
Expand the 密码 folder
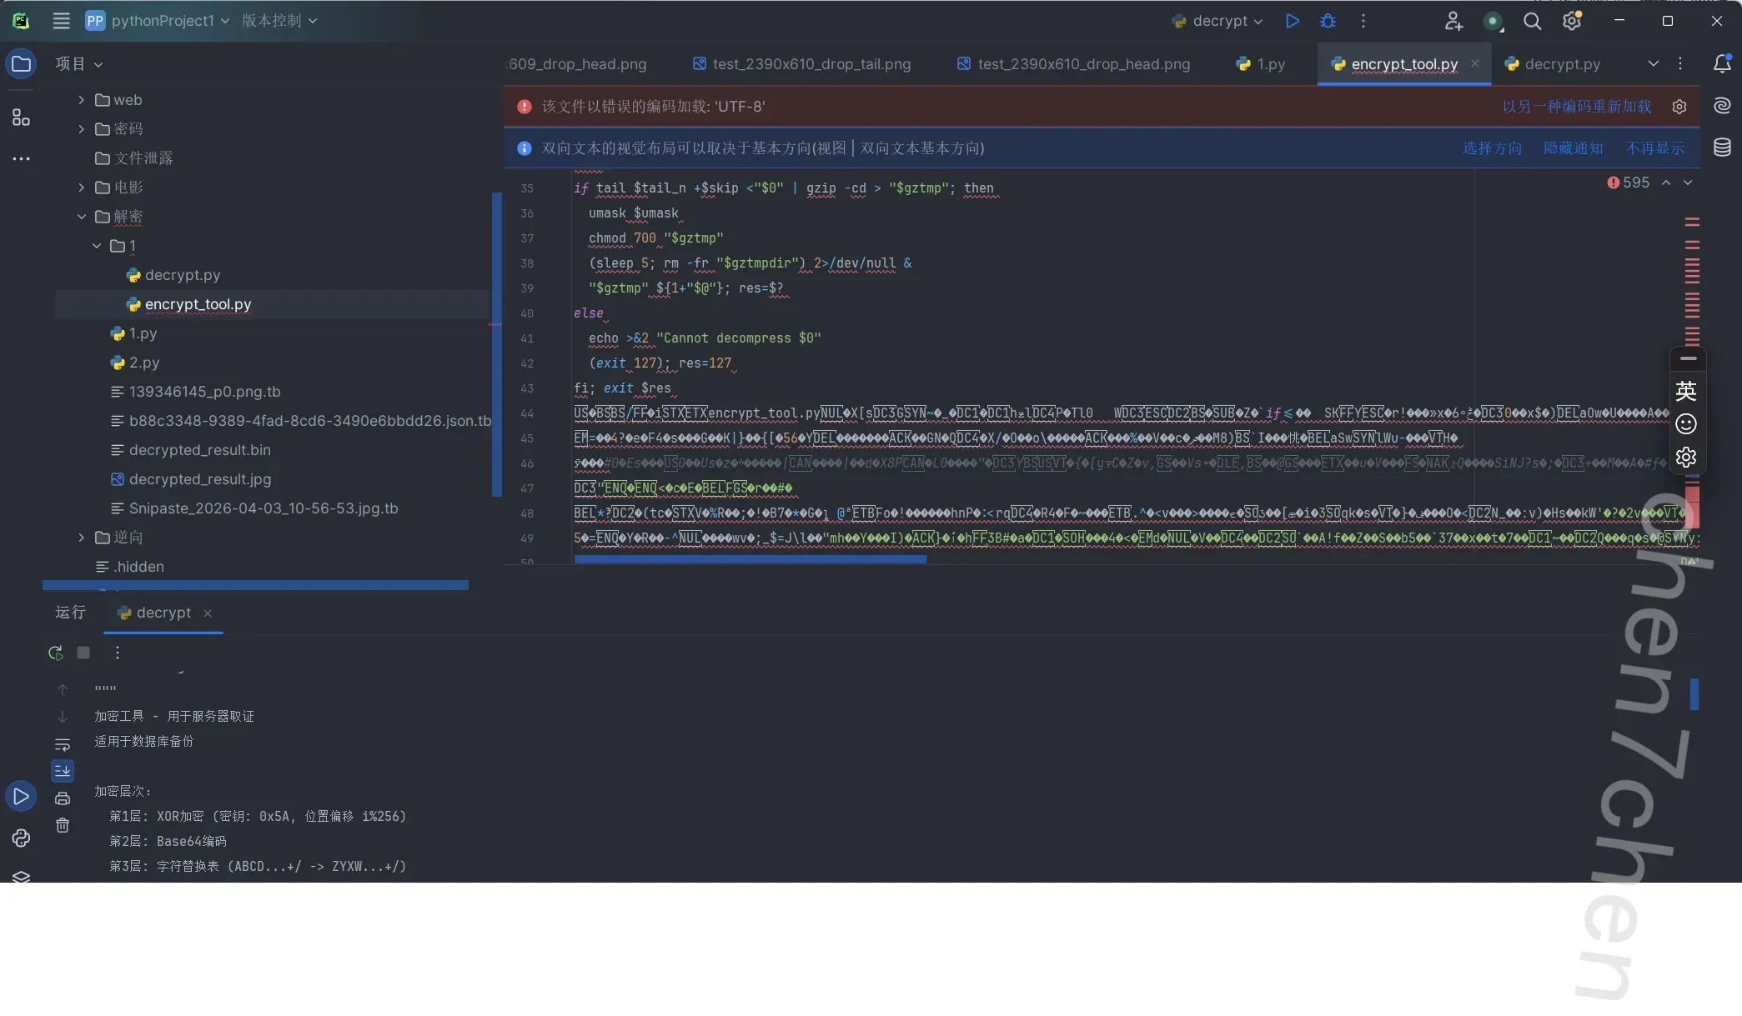pos(81,129)
